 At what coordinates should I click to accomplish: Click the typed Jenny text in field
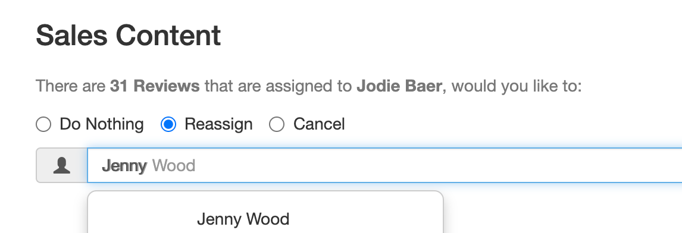point(124,166)
